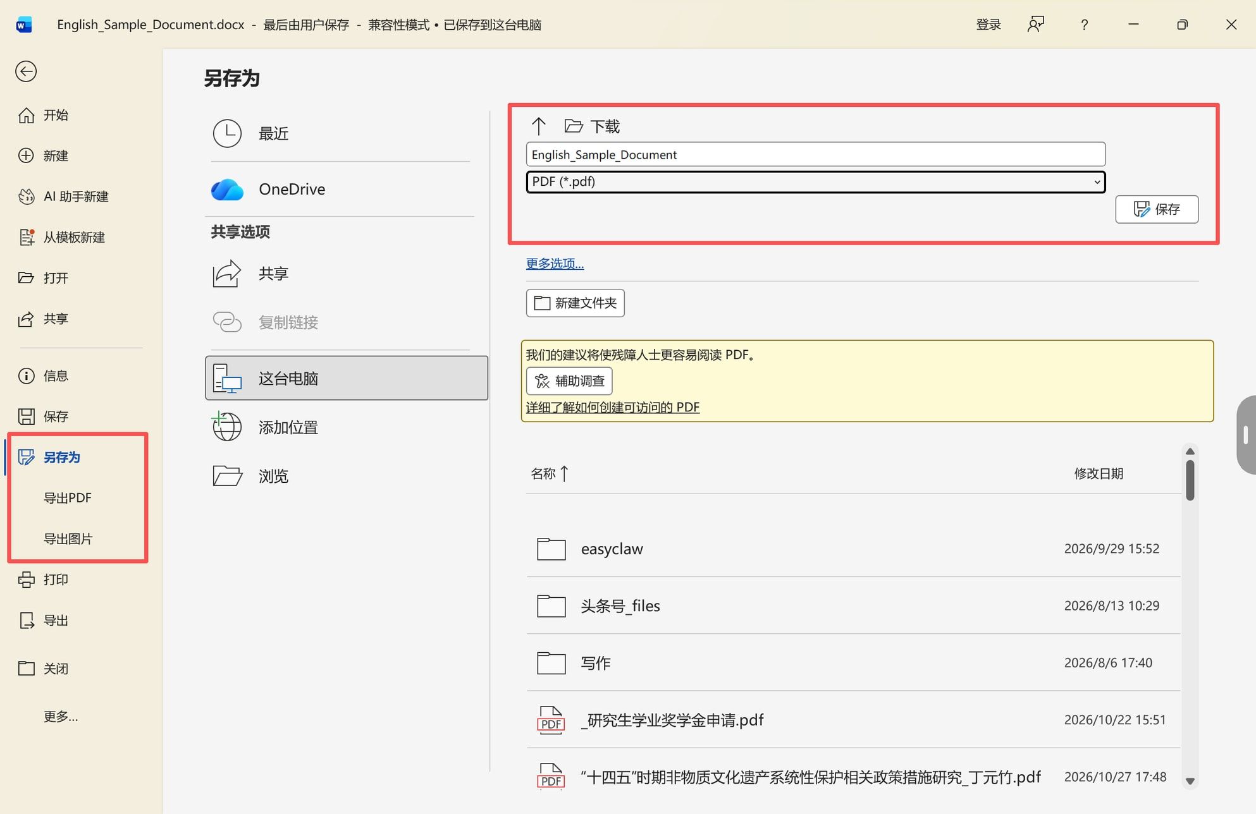1256x814 pixels.
Task: Click 添加位置 globe option
Action: 340,427
